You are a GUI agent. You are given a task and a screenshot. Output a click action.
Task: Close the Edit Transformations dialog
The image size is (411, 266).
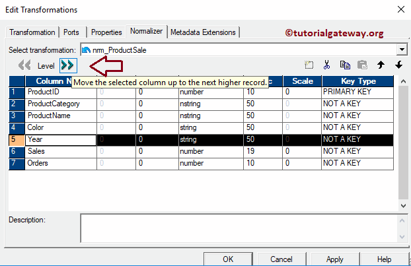point(401,9)
